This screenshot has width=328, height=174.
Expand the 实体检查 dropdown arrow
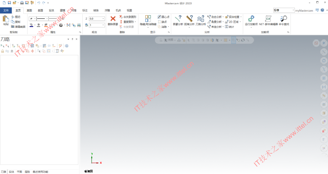pos(241,17)
